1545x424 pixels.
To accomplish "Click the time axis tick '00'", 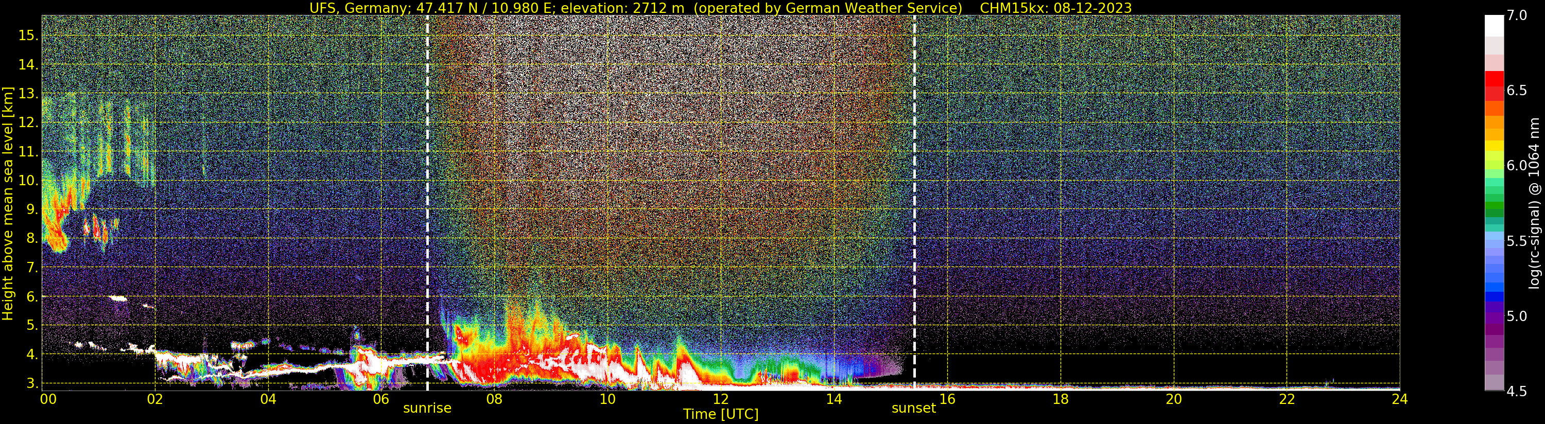I will coord(48,399).
